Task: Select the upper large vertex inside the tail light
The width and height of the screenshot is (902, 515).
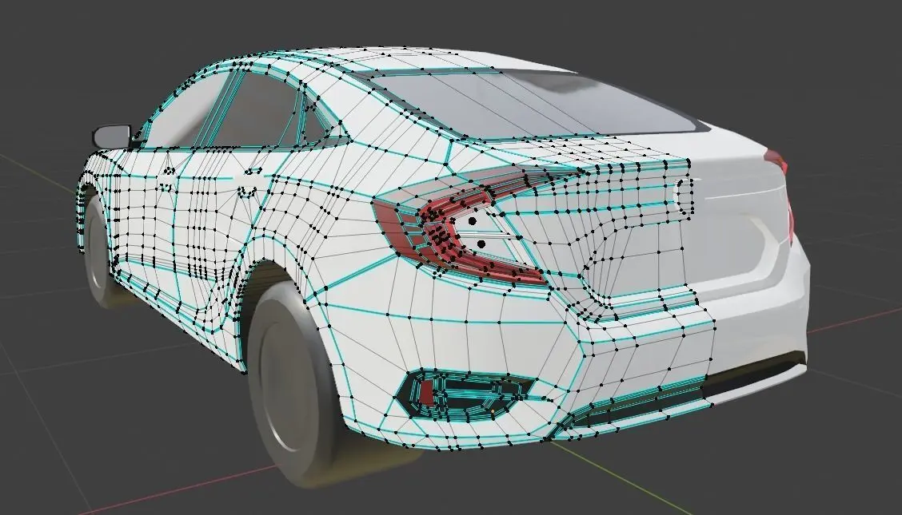Action: point(473,220)
